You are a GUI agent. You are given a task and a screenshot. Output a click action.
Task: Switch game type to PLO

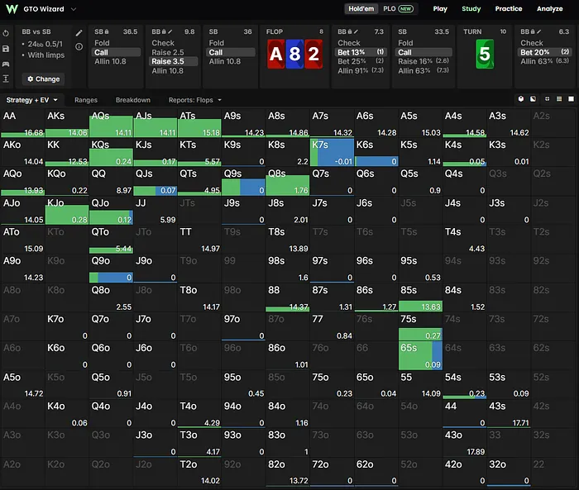click(398, 9)
